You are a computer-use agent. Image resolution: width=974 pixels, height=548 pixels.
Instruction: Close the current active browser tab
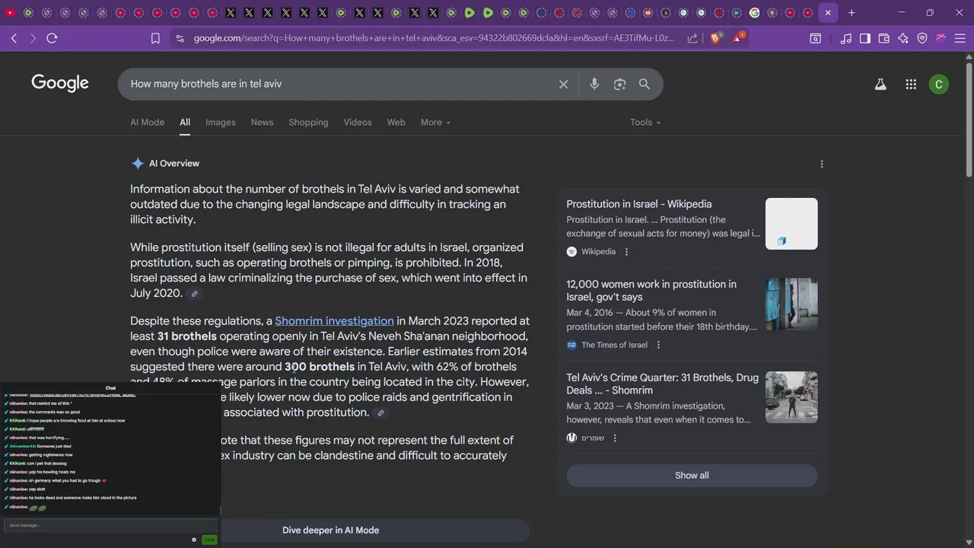pos(828,13)
